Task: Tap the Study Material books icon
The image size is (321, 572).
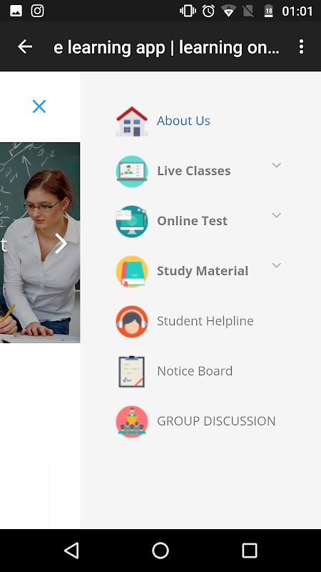Action: (x=132, y=272)
